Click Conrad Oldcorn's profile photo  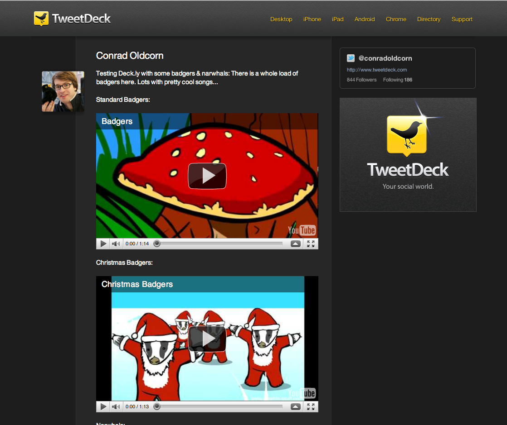63,91
